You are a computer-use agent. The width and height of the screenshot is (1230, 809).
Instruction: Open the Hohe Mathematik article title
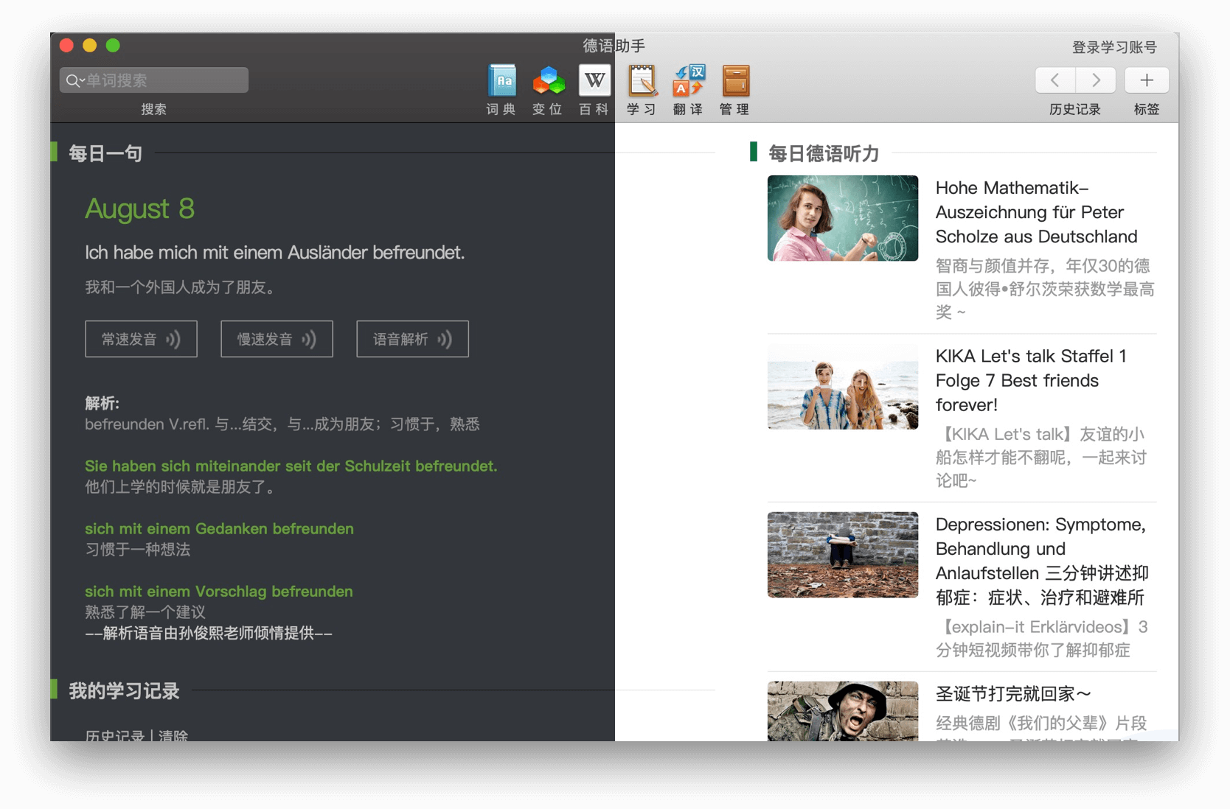tap(1036, 212)
